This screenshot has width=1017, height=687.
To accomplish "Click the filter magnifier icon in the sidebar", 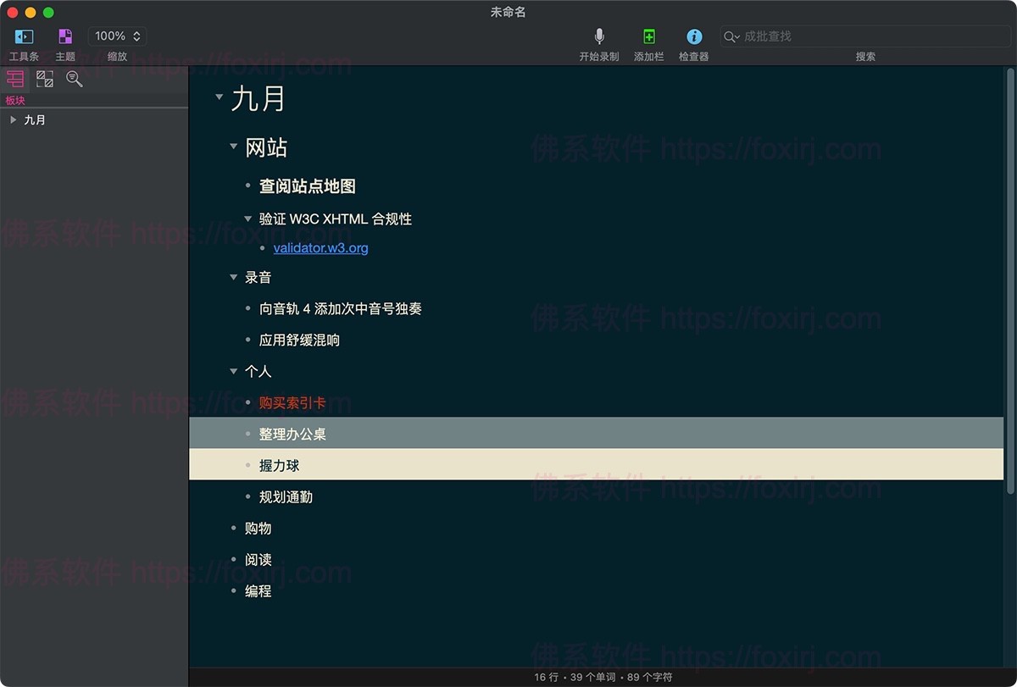I will (75, 79).
